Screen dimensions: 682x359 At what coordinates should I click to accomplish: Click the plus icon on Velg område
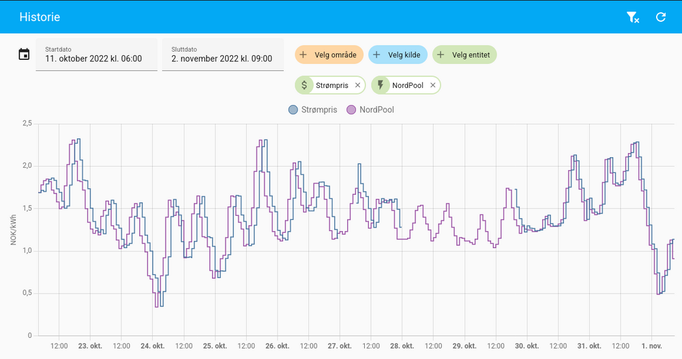(303, 54)
